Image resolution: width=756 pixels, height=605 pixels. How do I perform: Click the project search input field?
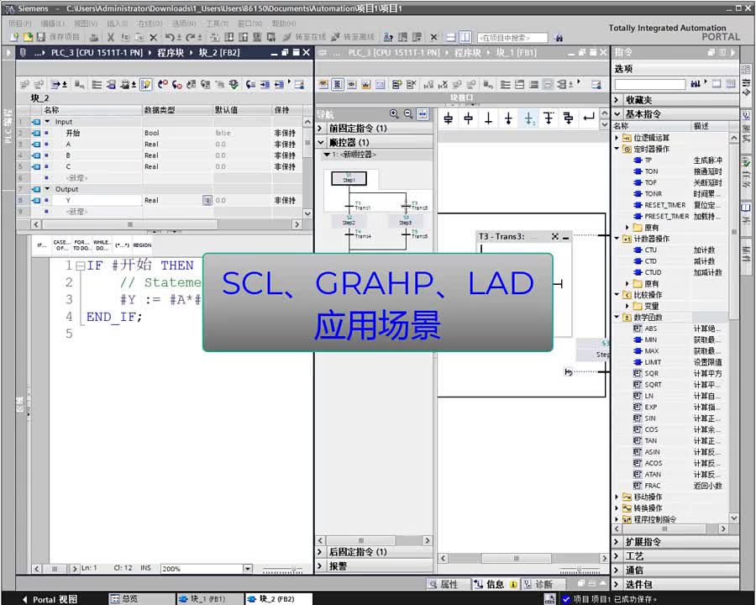512,38
